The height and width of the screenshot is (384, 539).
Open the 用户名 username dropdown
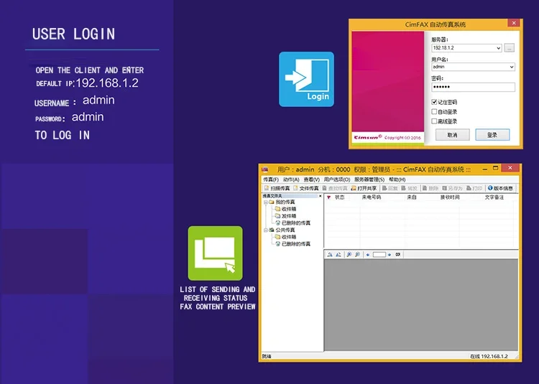[512, 67]
